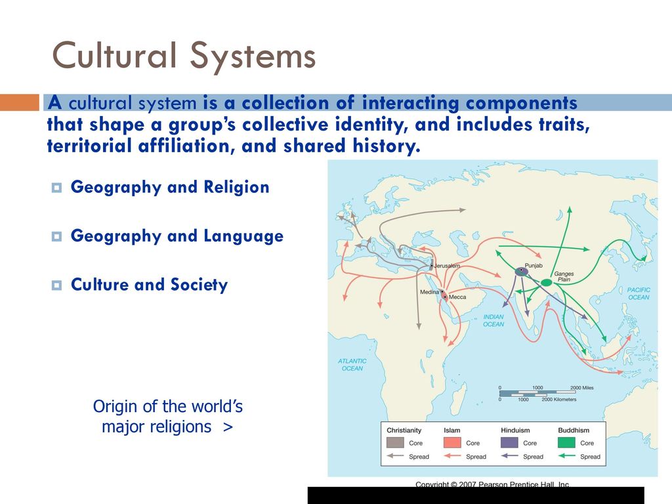Screen dimensions: 672x504
Task: Select the square bullet beside Geography and Religion
Action: click(56, 188)
